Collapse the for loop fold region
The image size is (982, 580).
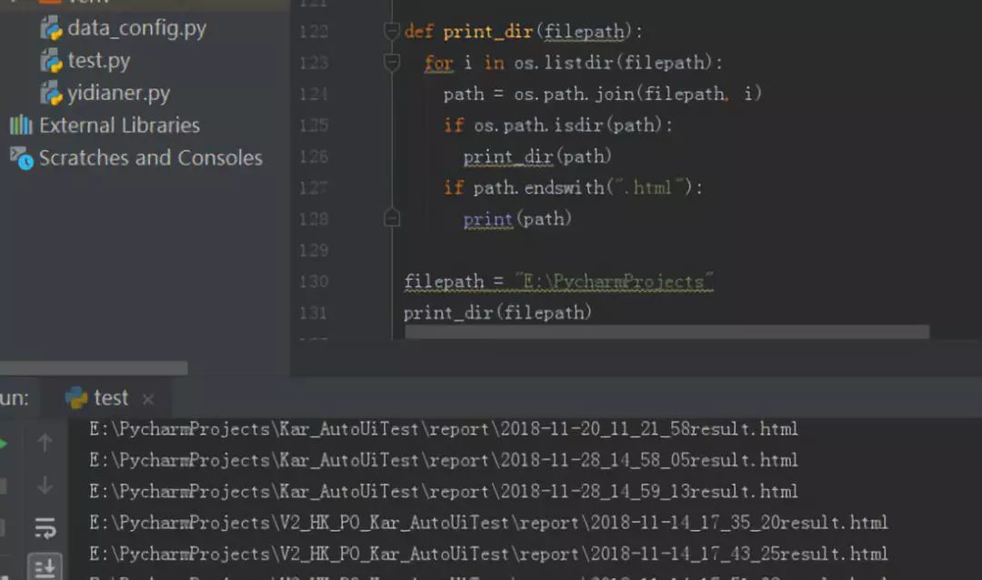(390, 62)
